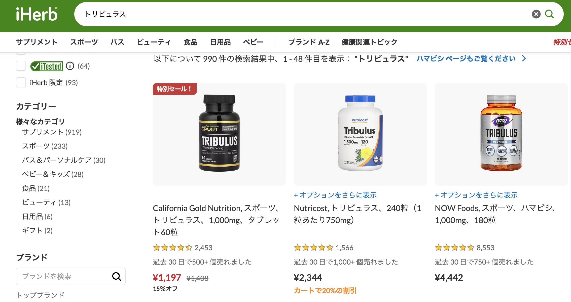Open the iTested info icon
This screenshot has width=571, height=302.
(70, 66)
